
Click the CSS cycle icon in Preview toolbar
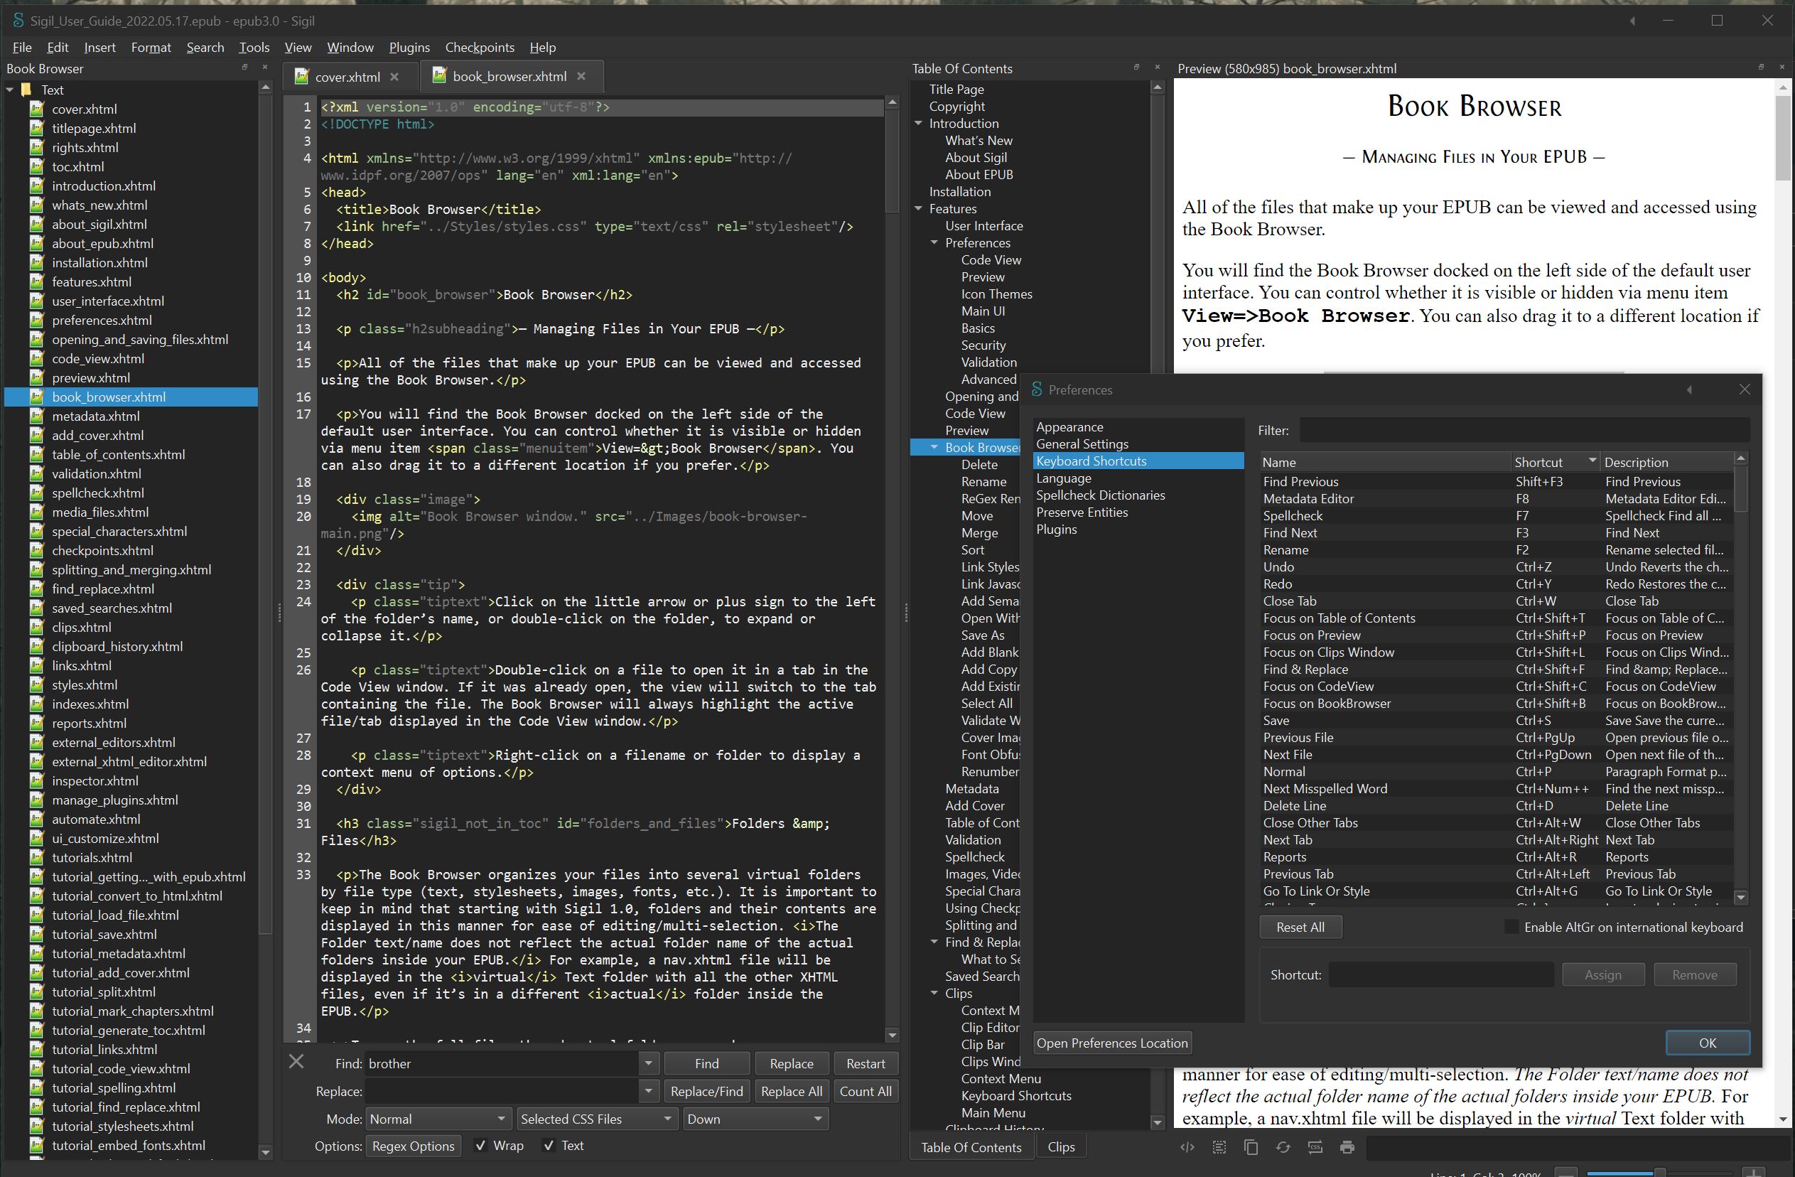tap(1315, 1148)
